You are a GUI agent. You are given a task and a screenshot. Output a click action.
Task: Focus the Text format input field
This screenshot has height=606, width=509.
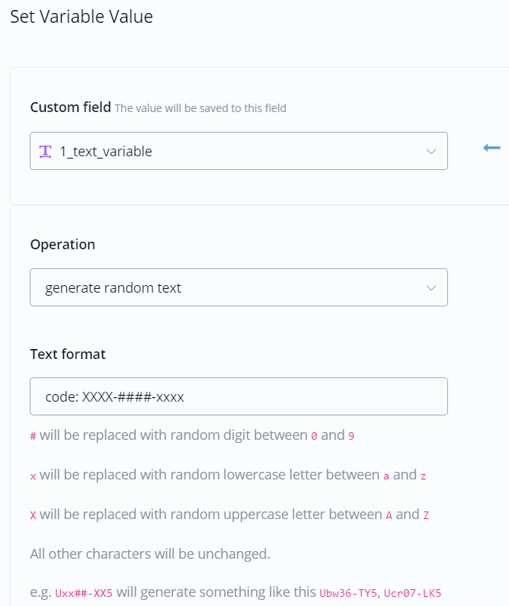pos(238,396)
